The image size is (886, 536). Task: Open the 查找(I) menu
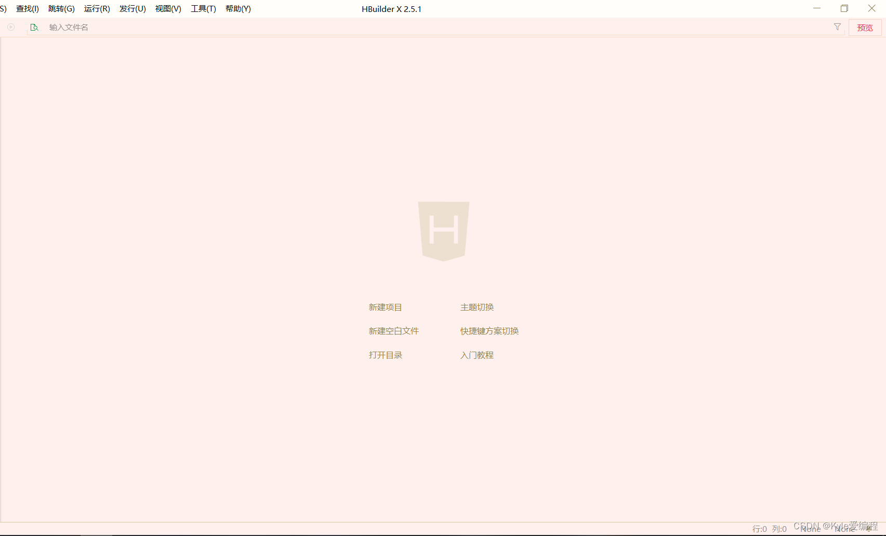point(28,9)
